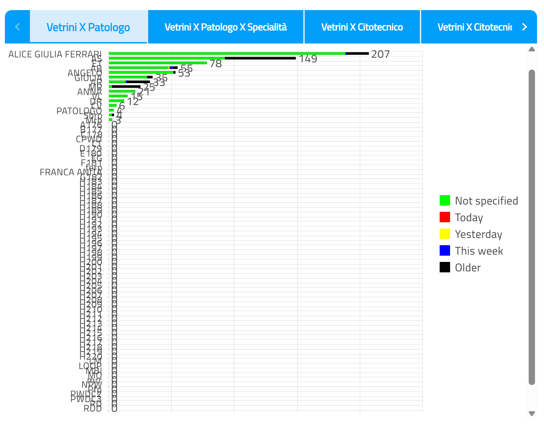Select the Vetrini X Citotecnico tab

point(362,27)
